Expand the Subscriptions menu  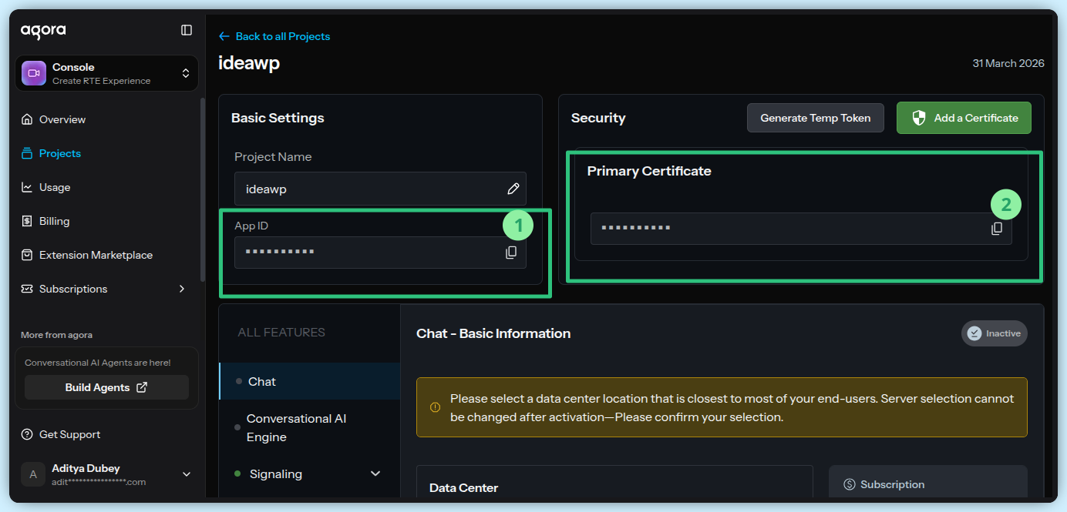(x=182, y=289)
